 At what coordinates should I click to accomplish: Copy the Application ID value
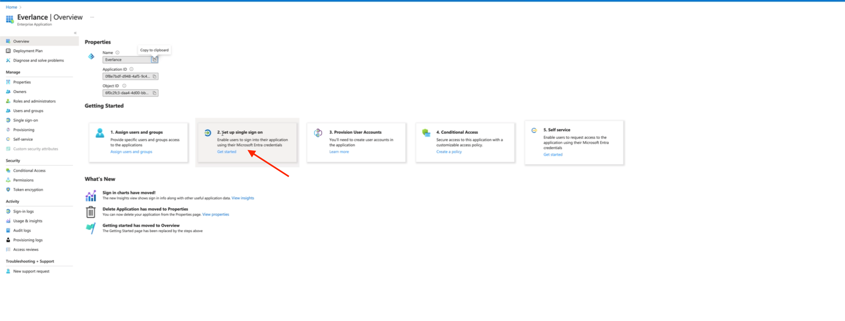(155, 76)
